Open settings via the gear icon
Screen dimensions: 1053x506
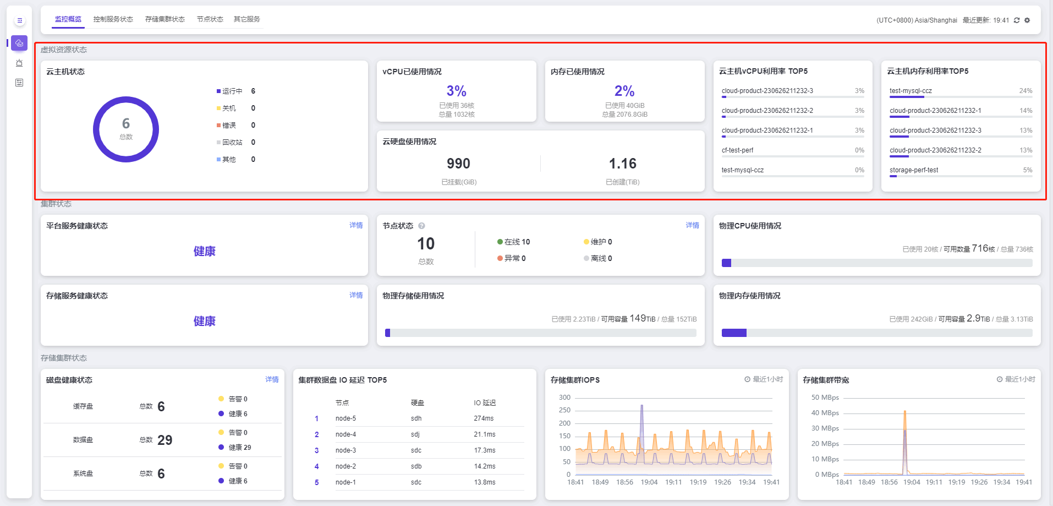click(1027, 20)
